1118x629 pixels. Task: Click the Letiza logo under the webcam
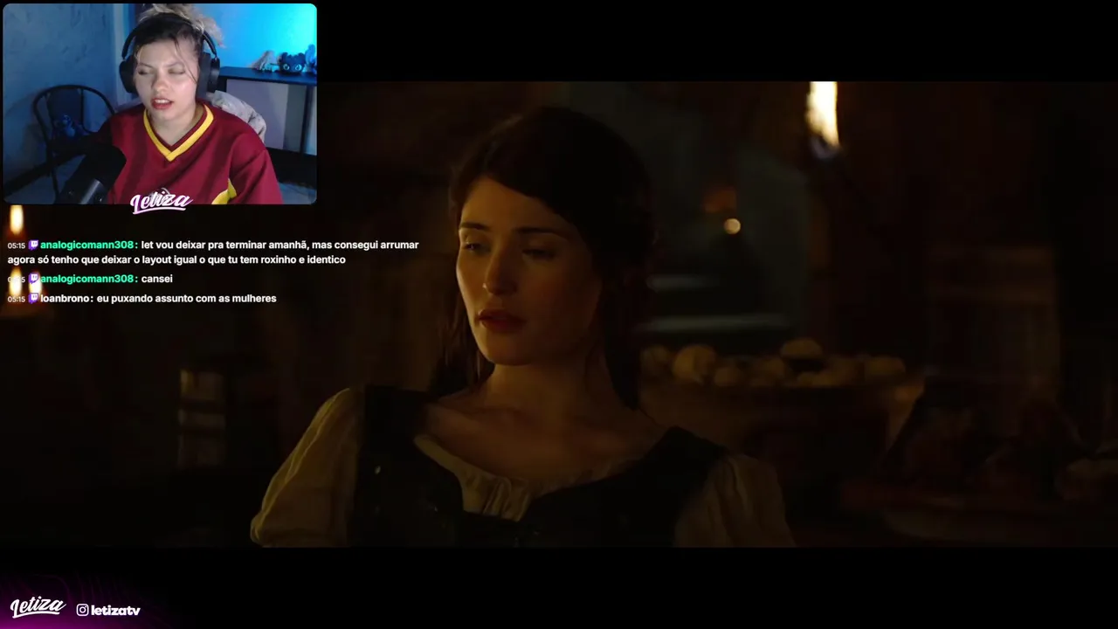(161, 202)
